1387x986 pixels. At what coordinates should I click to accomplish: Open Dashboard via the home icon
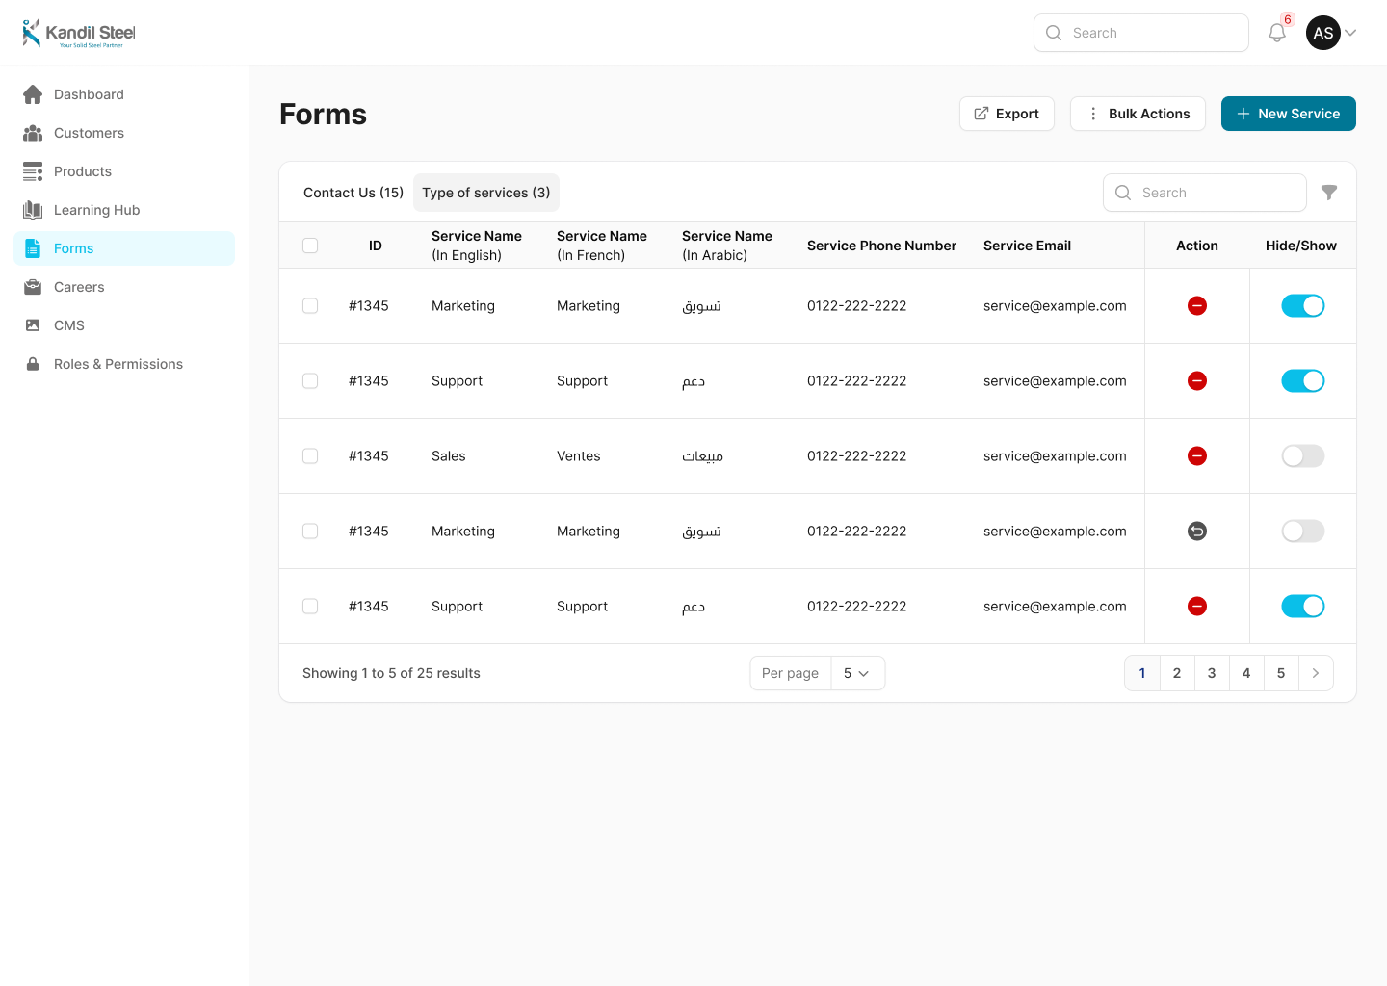[33, 94]
